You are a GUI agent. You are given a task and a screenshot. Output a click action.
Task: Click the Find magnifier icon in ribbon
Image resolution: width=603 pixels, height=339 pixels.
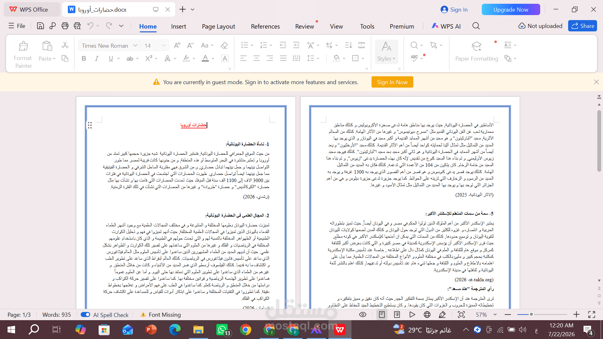coord(414,45)
